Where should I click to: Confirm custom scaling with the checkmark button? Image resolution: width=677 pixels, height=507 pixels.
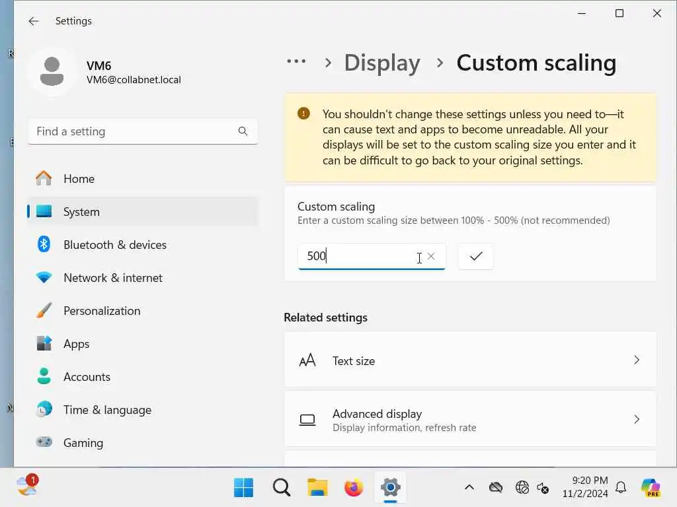[476, 256]
